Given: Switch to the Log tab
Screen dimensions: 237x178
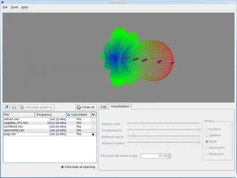Looking at the screenshot, I should 103,106.
